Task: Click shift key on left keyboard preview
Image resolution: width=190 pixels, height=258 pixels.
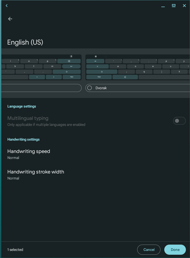Action: 67,72
